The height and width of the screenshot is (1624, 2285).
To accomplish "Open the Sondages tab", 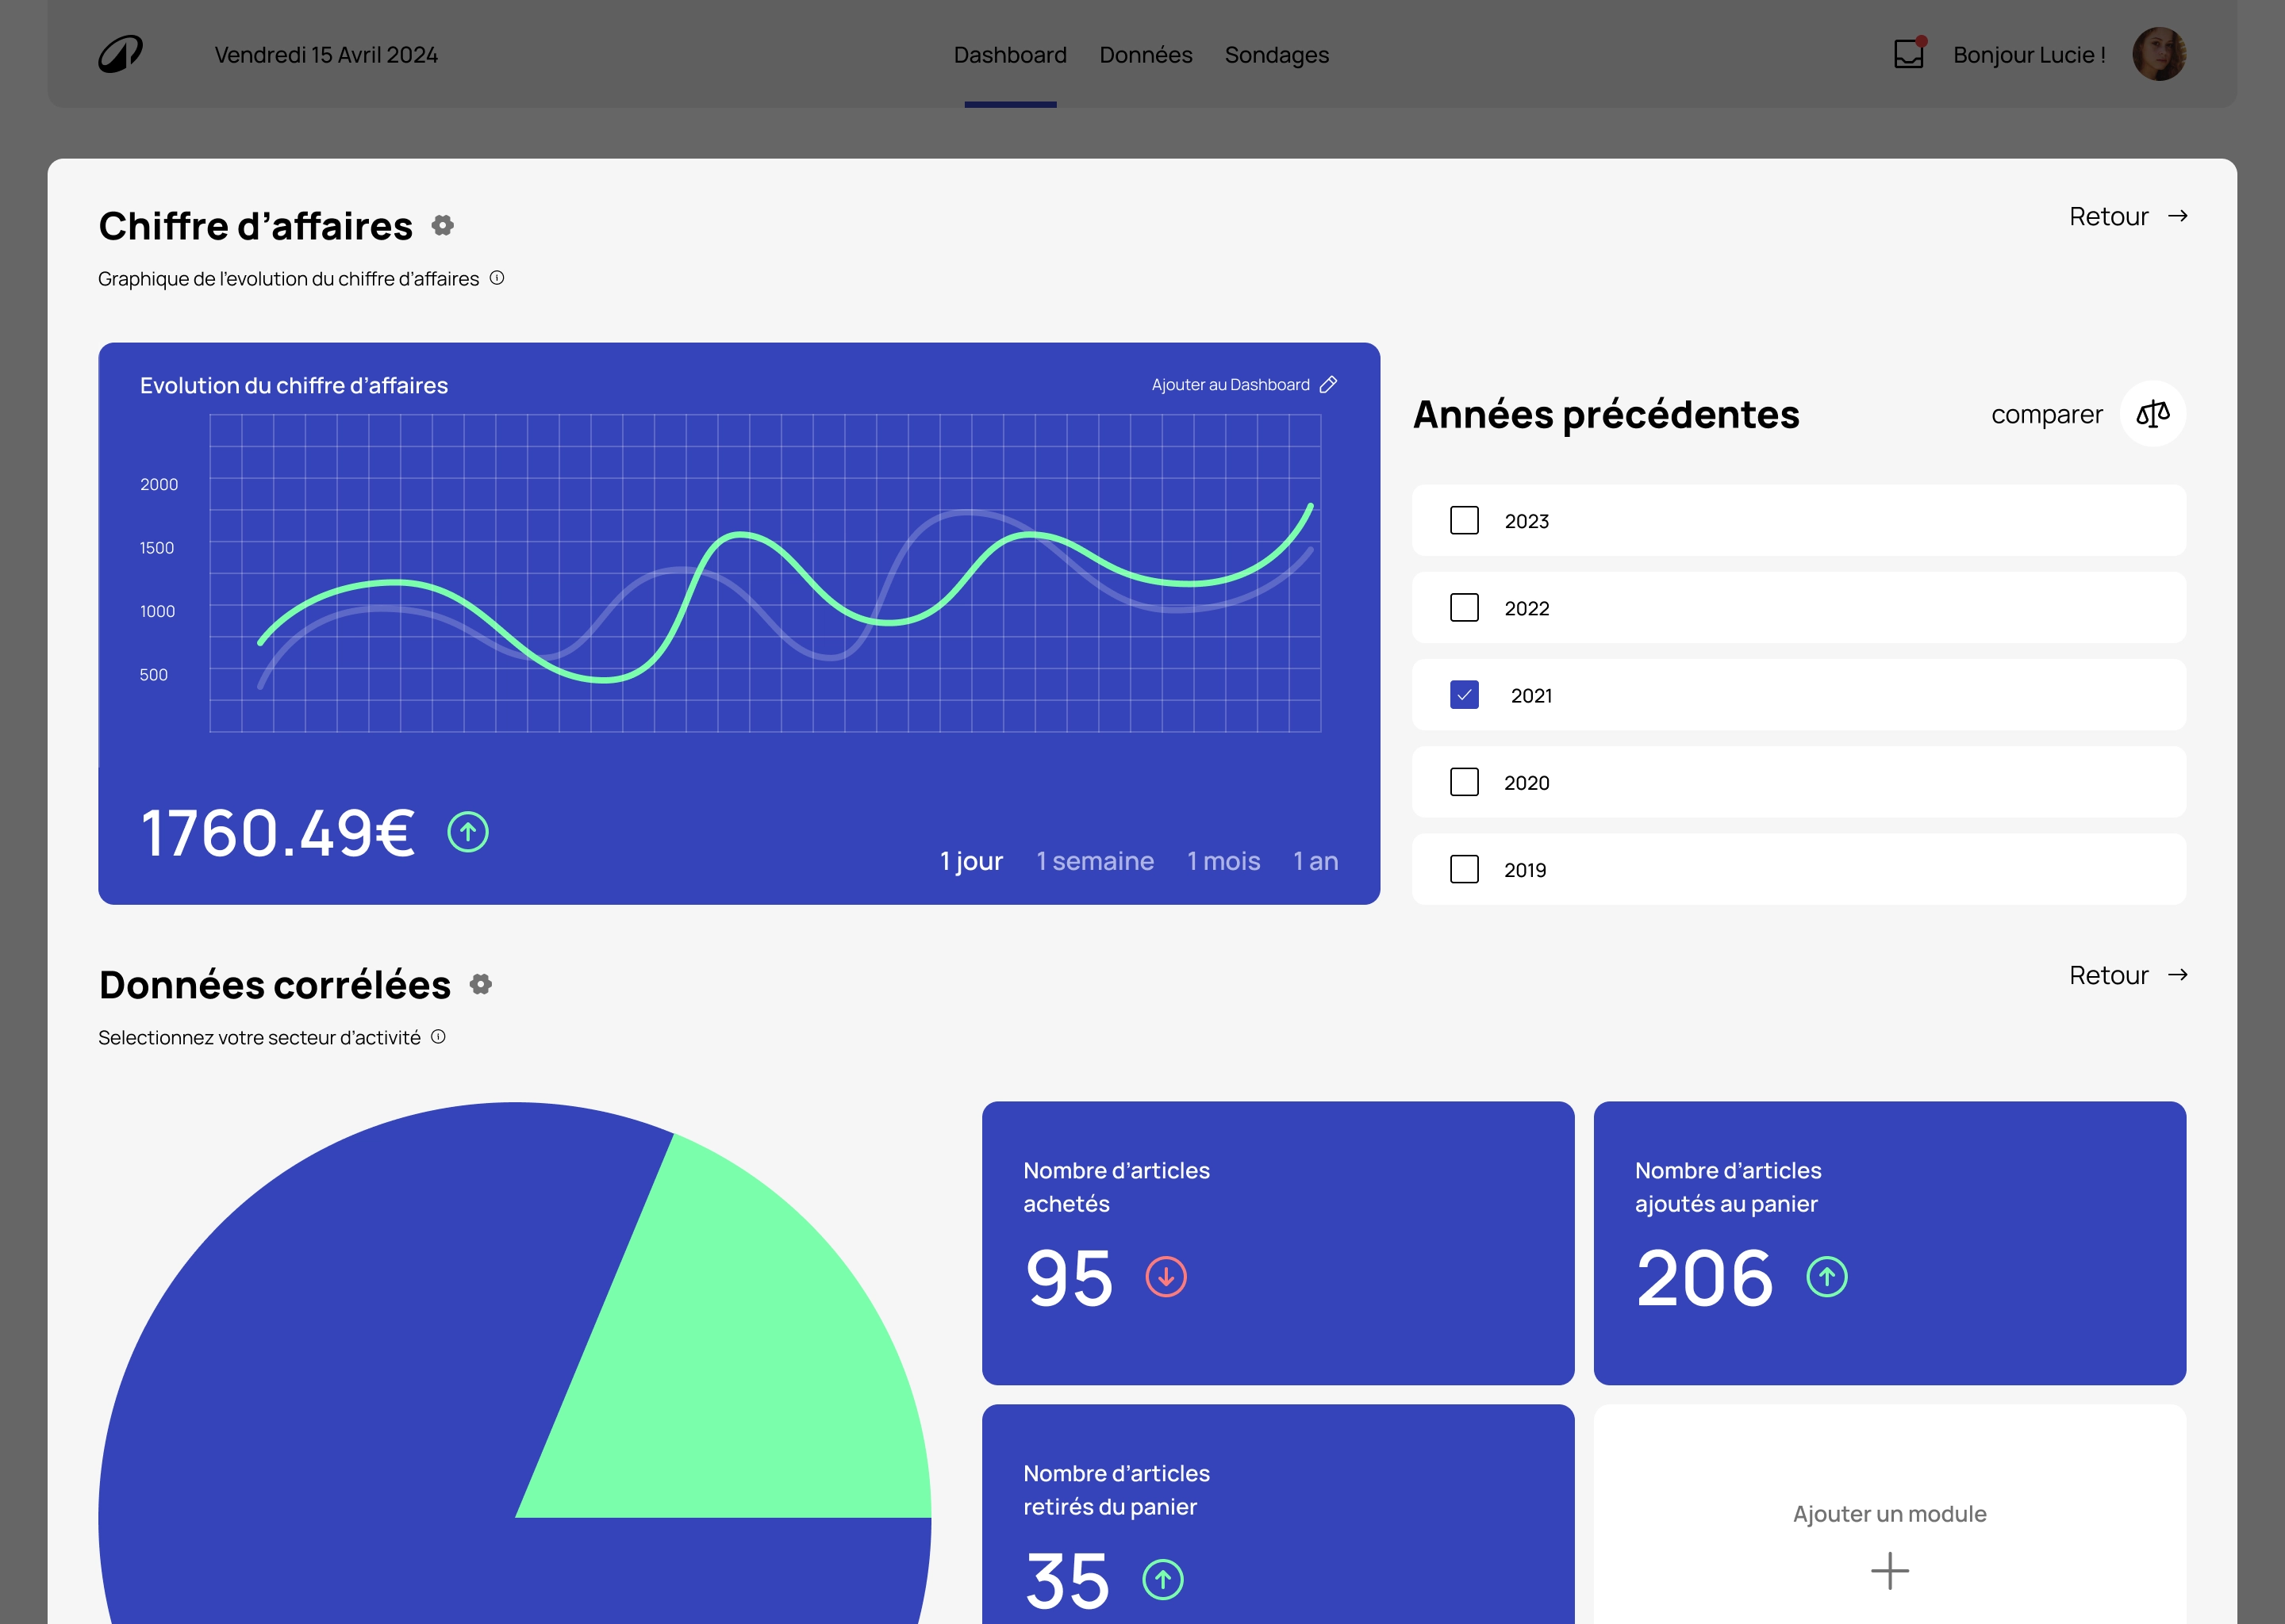I will (1277, 55).
